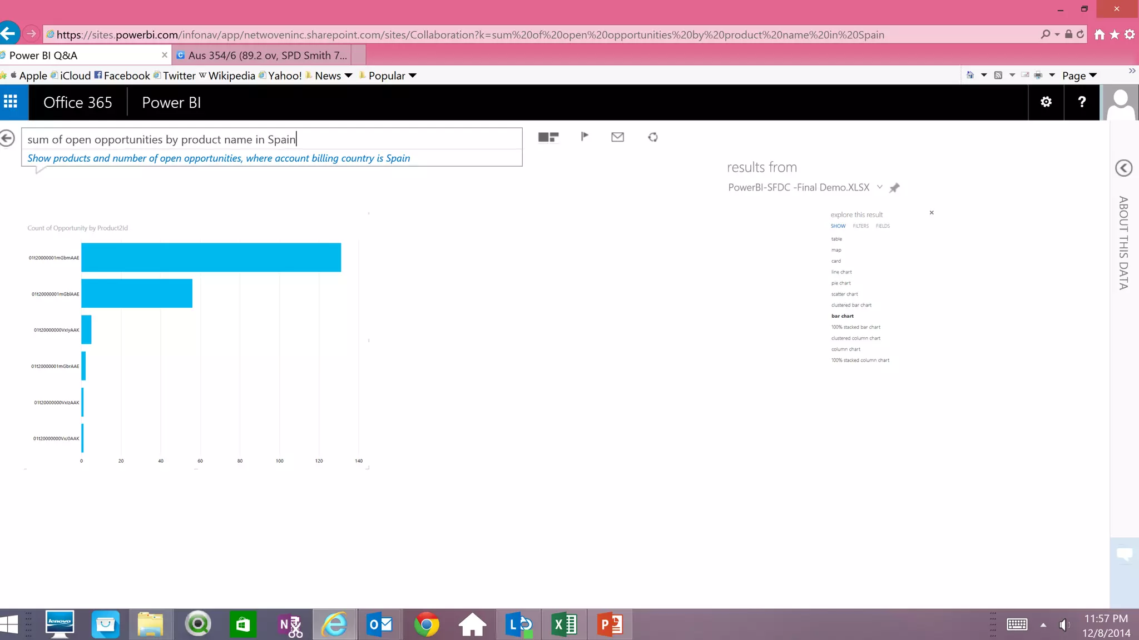Open the feedback chat bubble icon
Image resolution: width=1139 pixels, height=640 pixels.
click(x=1125, y=554)
